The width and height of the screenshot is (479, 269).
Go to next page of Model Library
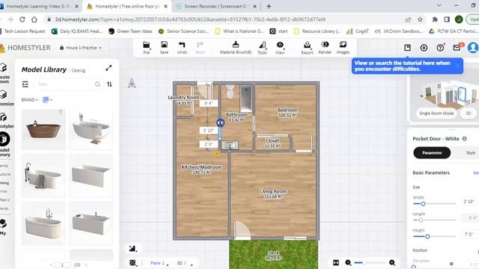(86, 265)
